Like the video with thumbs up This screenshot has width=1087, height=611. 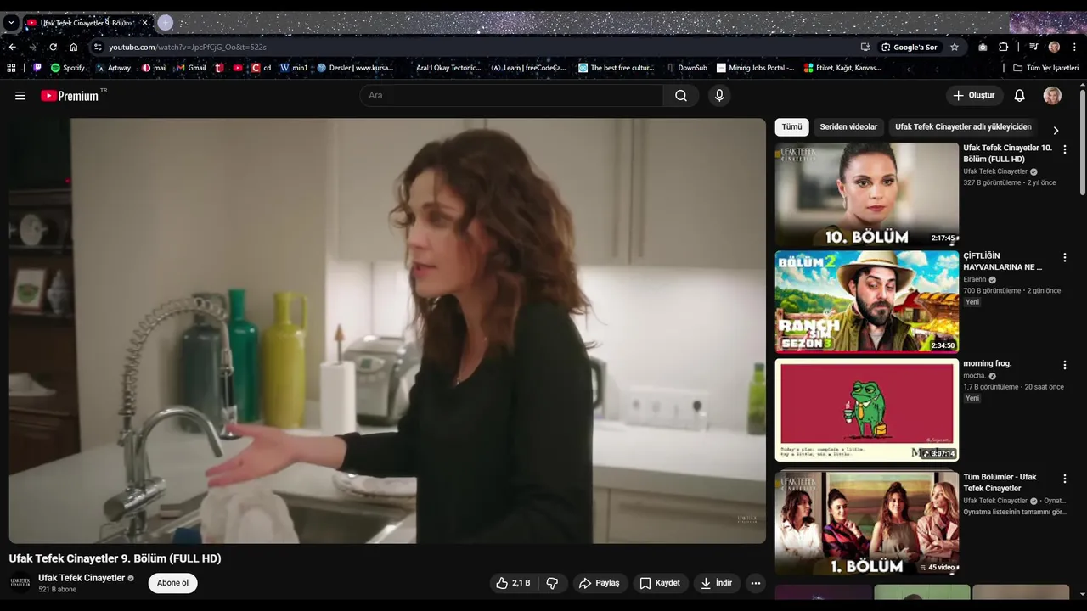513,583
